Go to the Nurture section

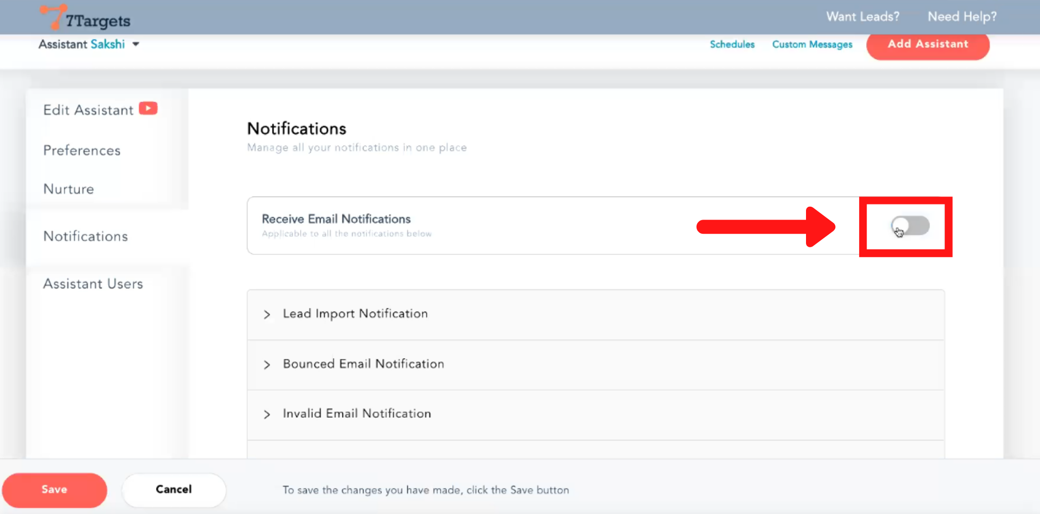click(69, 189)
